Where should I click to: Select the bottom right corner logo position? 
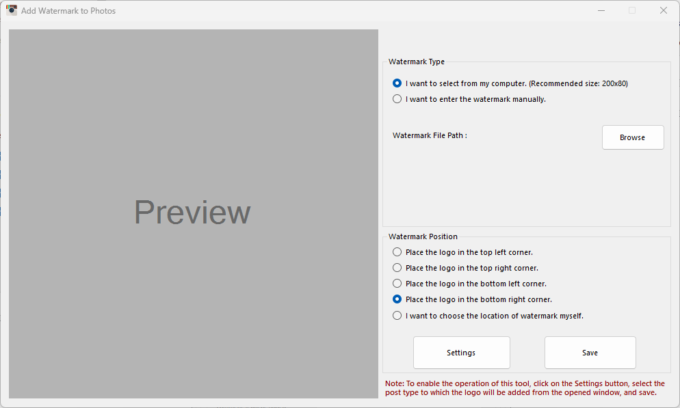click(x=397, y=299)
